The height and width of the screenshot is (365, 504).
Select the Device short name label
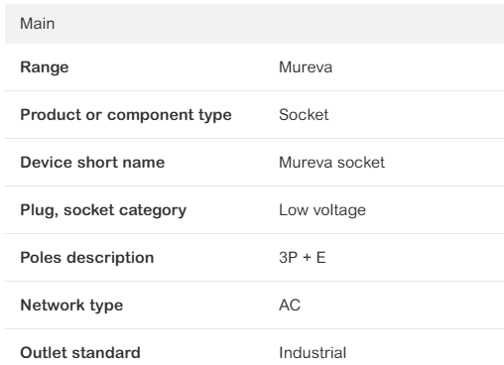(x=92, y=163)
